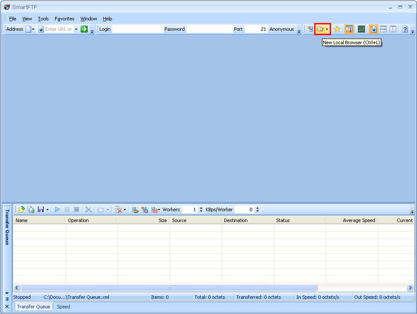Click the queue horizontal scrollbar thumb
Screen dimensions: 417x314
pos(169,287)
